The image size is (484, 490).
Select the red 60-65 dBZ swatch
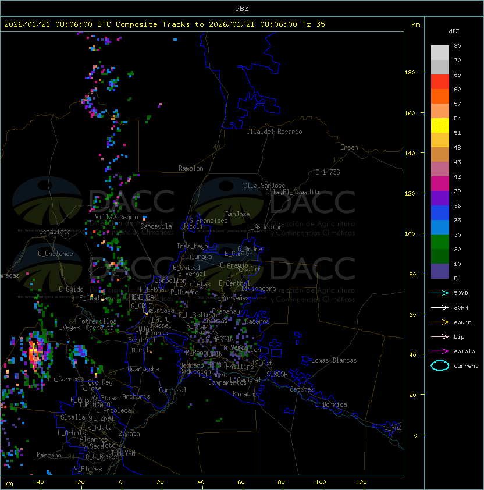coord(440,82)
